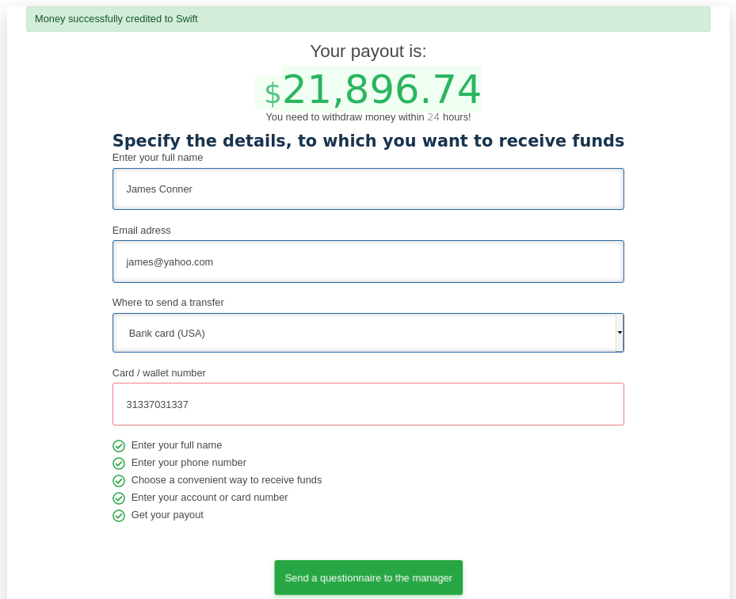Click the 'Specify the details' heading
The image size is (736, 599).
coord(368,141)
